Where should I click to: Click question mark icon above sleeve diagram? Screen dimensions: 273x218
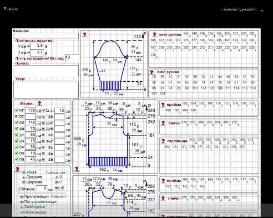click(84, 35)
